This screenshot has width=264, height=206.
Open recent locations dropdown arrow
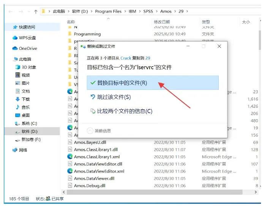coord(29,11)
